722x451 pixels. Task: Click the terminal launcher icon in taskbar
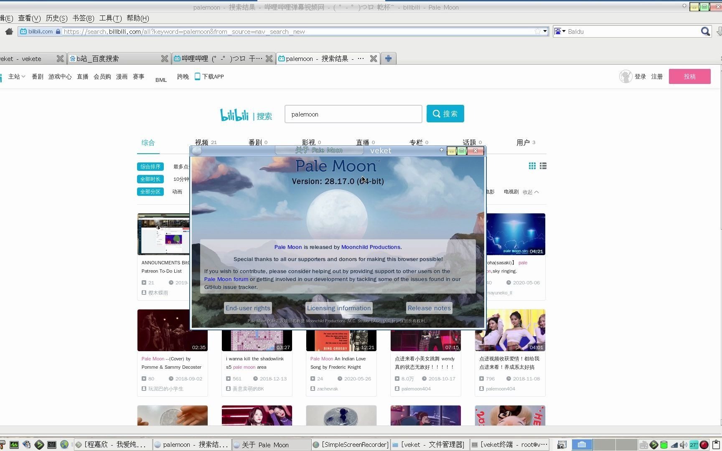pos(52,445)
